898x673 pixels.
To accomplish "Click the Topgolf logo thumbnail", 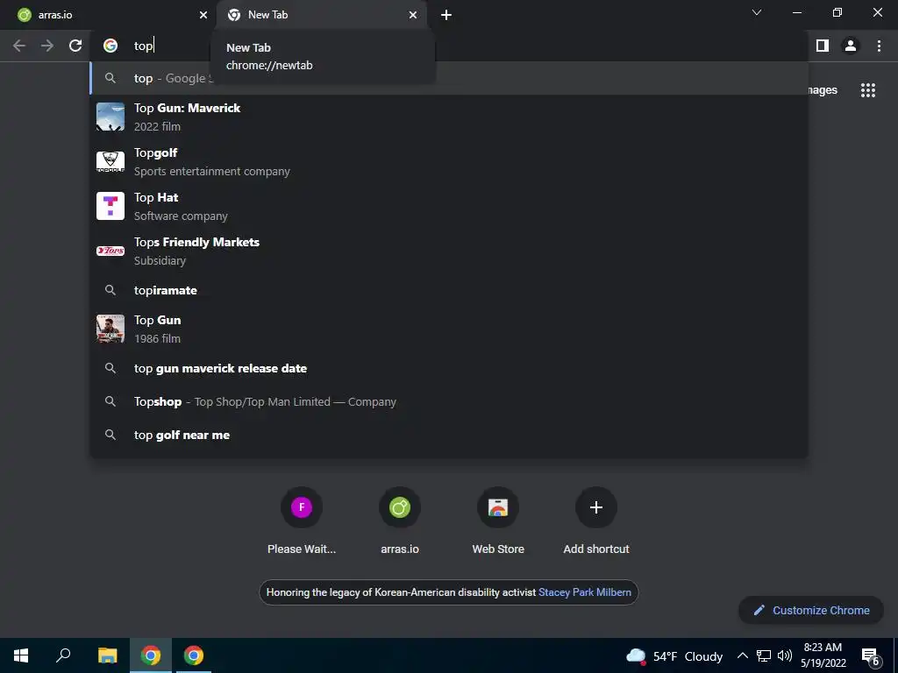I will [110, 162].
